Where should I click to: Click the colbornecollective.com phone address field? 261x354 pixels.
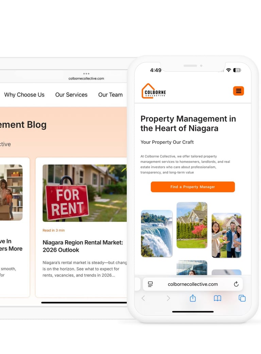(x=193, y=284)
